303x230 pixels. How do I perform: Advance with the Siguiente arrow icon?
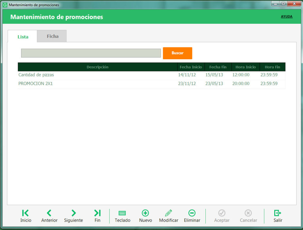click(x=73, y=213)
